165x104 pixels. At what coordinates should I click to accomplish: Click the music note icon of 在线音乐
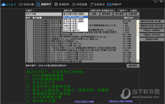point(92,4)
